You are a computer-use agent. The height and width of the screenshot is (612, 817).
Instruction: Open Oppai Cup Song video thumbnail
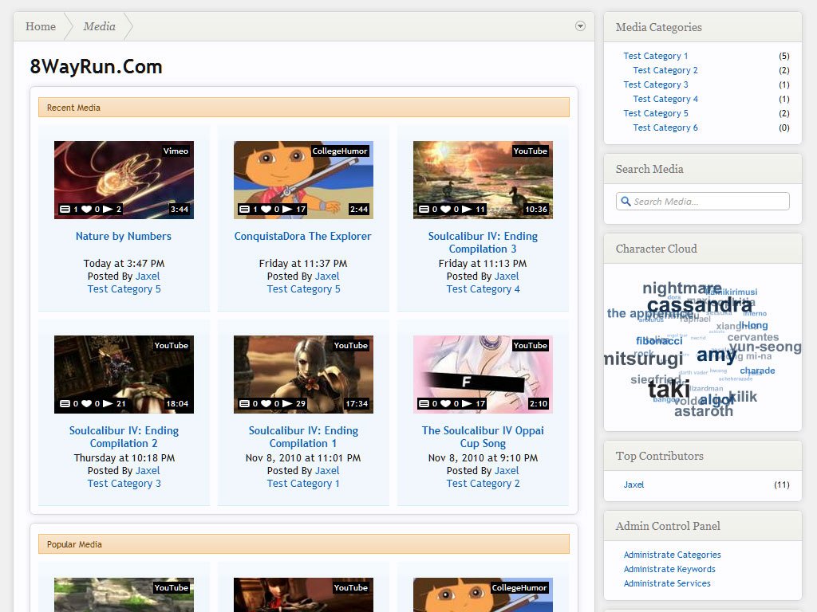click(x=483, y=375)
